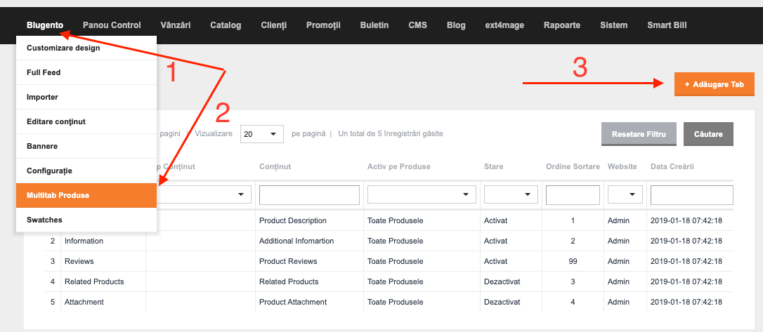Choose Full Feed in the menu
Image resolution: width=763 pixels, height=332 pixels.
[86, 72]
